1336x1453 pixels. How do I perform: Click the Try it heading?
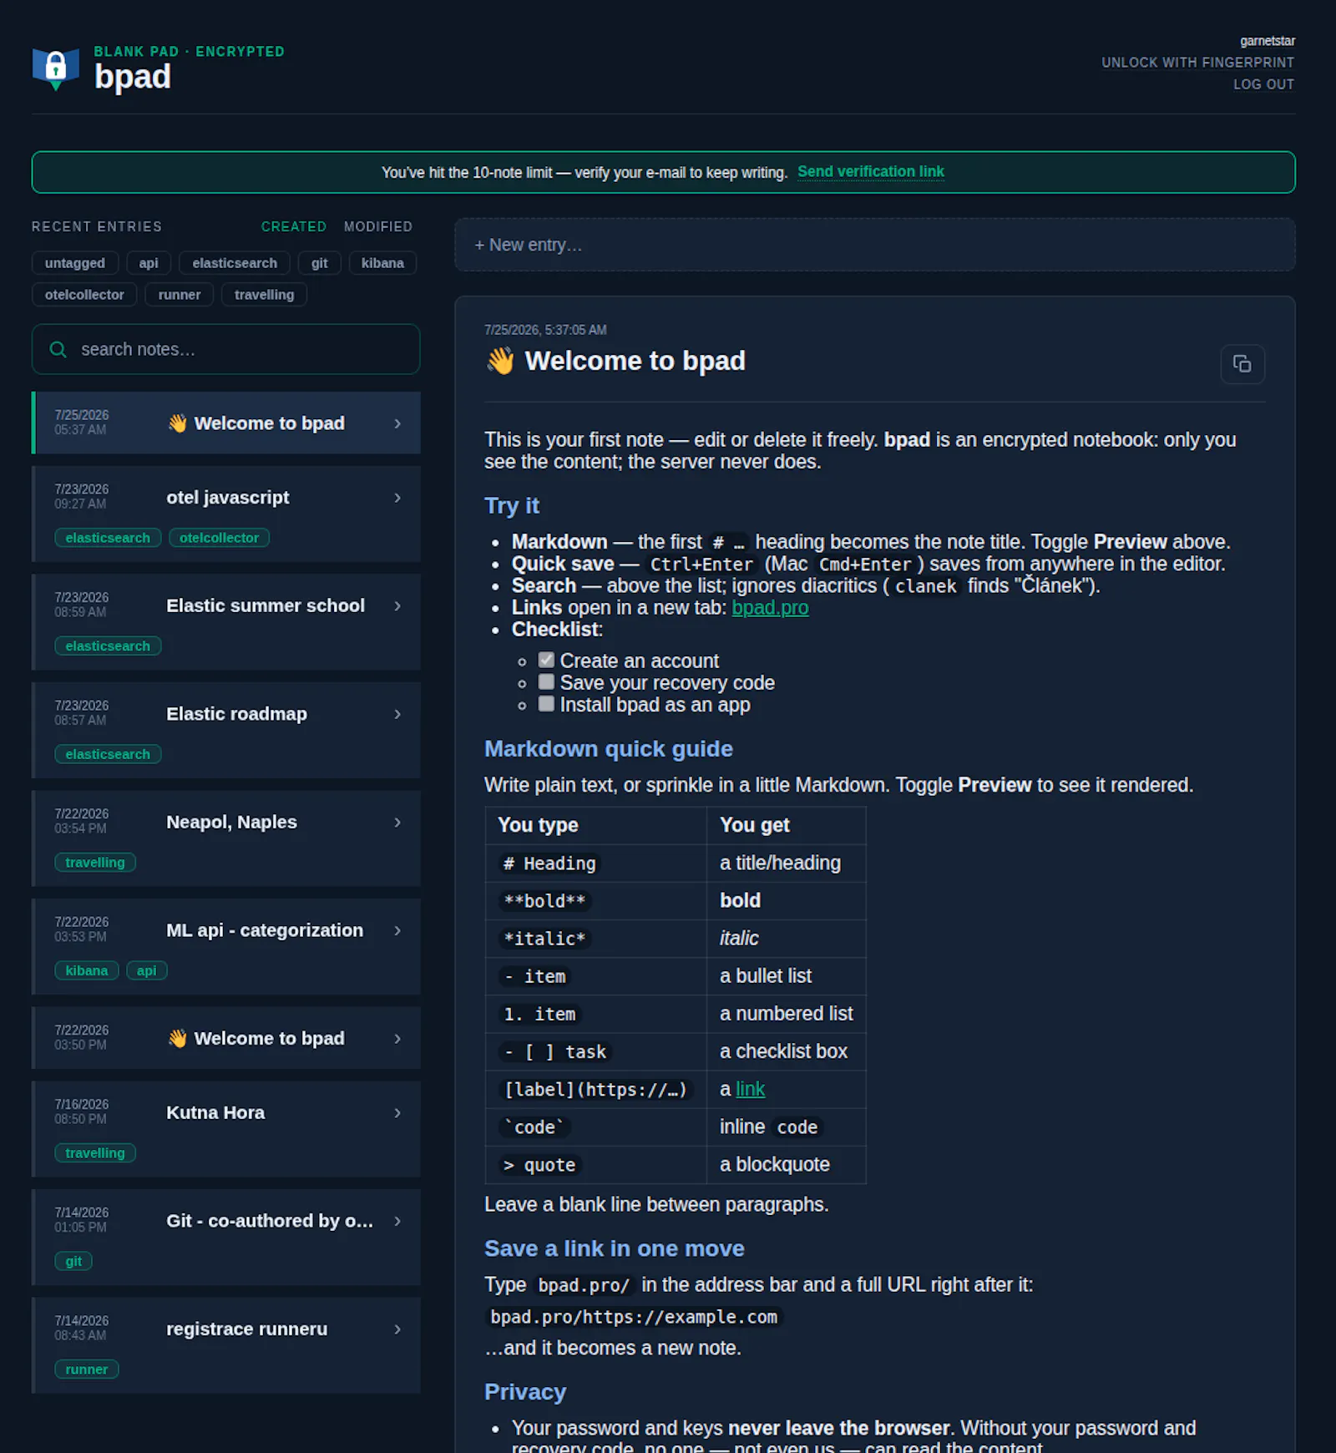512,506
